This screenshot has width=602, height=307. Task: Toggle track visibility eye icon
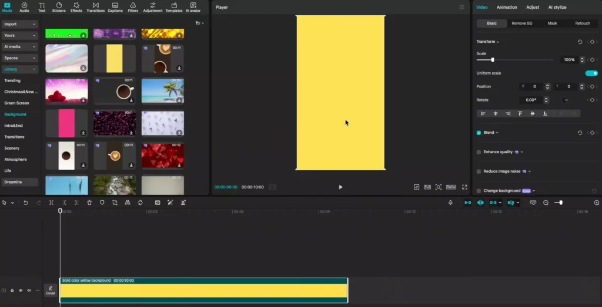pyautogui.click(x=21, y=291)
